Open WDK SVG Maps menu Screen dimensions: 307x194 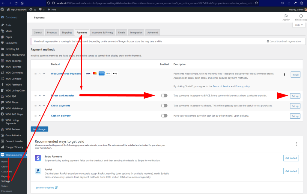[13, 114]
